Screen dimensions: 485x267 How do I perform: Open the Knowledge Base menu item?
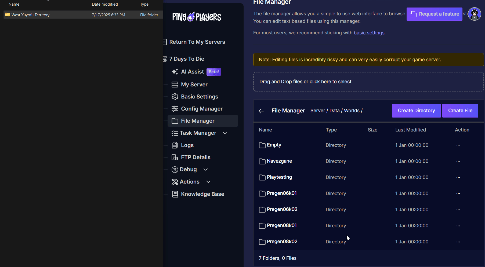point(203,194)
